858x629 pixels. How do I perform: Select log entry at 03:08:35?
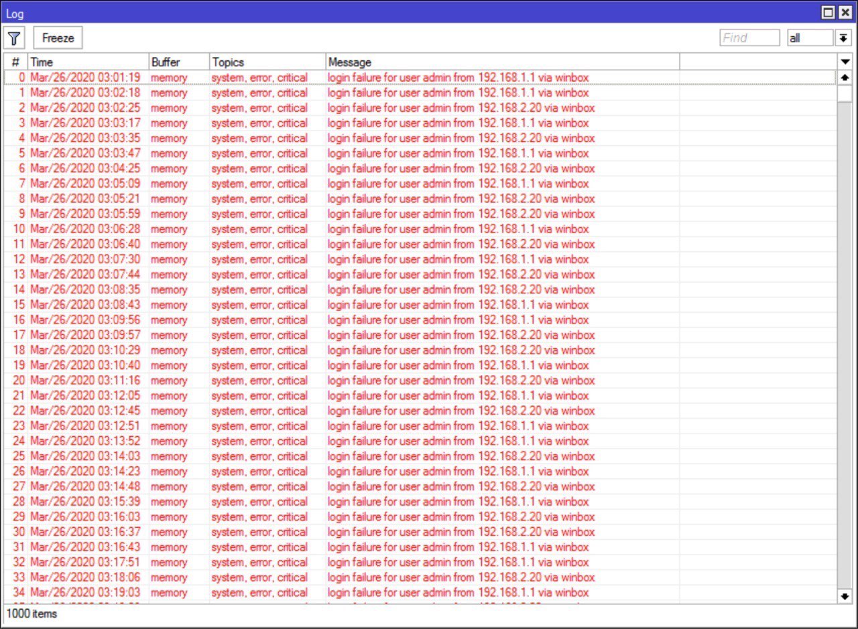[420, 289]
